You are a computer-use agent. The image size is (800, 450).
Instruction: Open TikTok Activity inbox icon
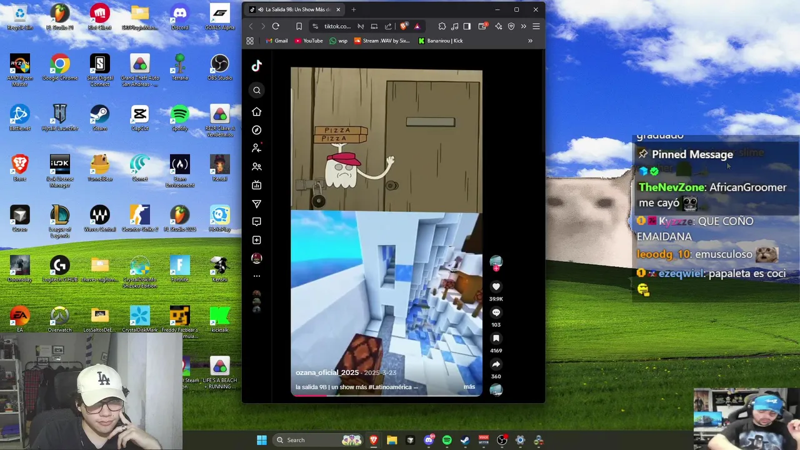[x=257, y=222]
